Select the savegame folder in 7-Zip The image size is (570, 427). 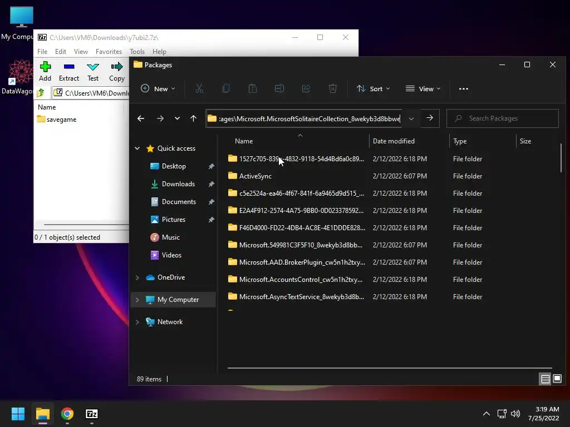57,120
